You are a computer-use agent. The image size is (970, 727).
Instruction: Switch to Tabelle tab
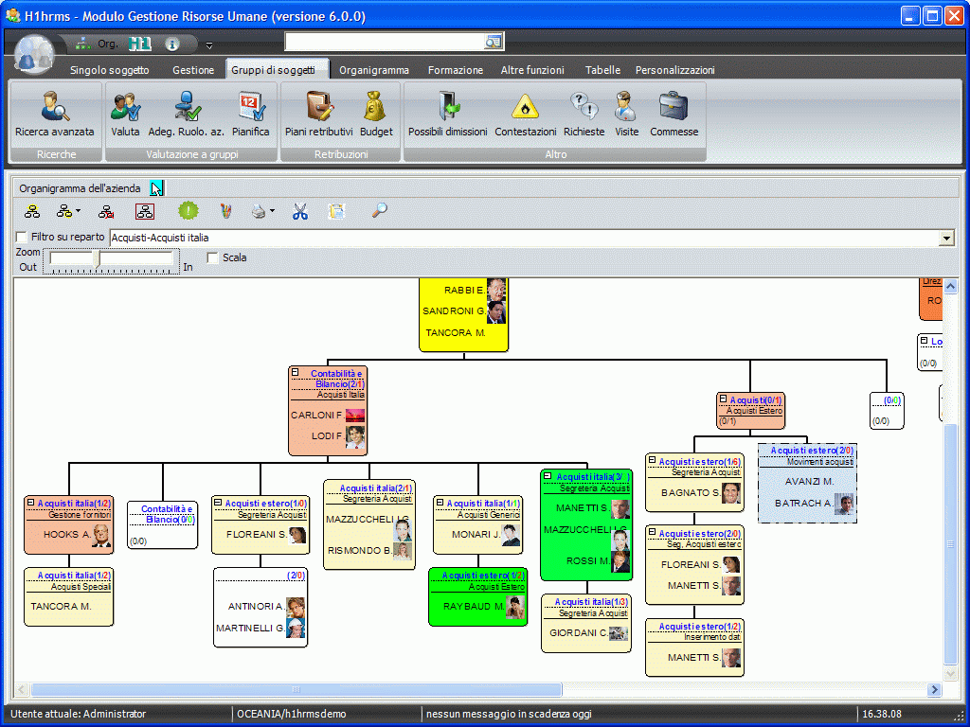[602, 70]
